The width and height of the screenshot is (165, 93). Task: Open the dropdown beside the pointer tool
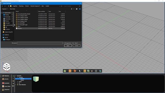coord(82,71)
